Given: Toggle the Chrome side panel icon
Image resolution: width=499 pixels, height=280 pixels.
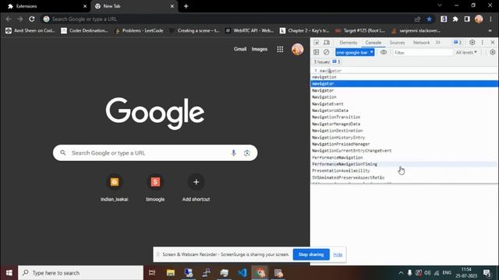Looking at the screenshot, I should (467, 19).
